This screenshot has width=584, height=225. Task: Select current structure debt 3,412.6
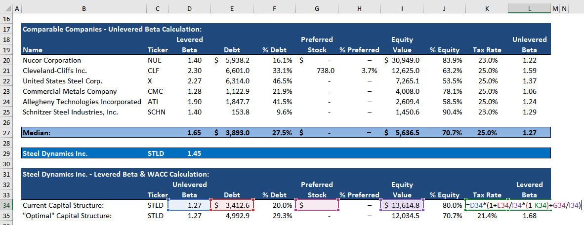click(x=232, y=205)
